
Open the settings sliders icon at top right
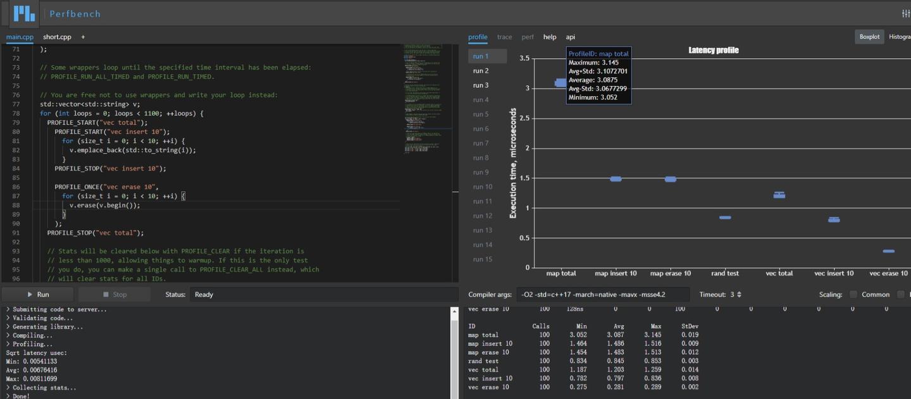pyautogui.click(x=906, y=13)
